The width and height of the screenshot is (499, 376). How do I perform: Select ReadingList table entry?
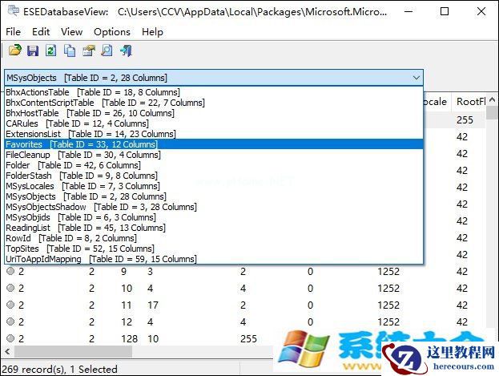click(x=214, y=228)
